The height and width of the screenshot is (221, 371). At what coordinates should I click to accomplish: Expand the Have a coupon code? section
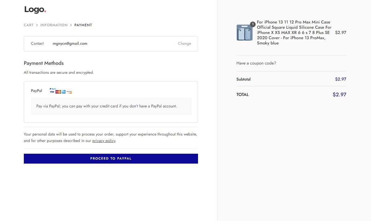(256, 63)
